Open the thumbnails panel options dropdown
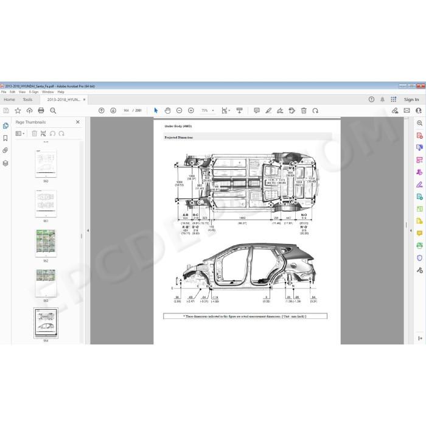The height and width of the screenshot is (426, 426). (20, 133)
